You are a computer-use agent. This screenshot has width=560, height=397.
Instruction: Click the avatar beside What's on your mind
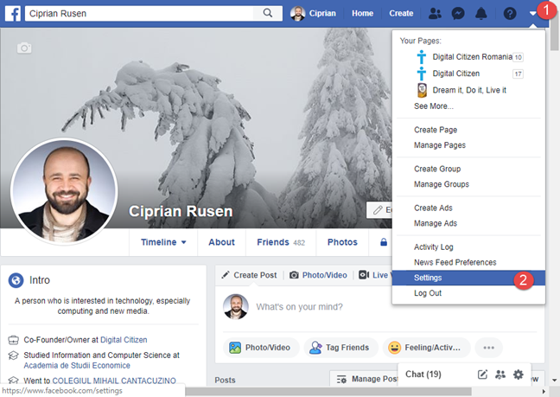tap(236, 306)
